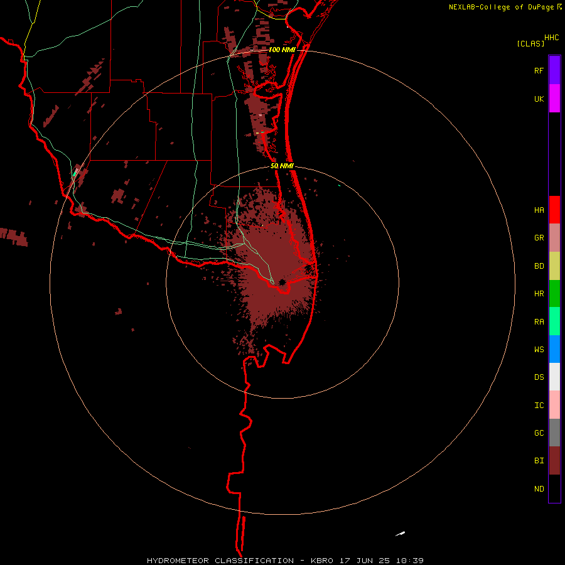Click the IC pink legend swatch
This screenshot has width=565, height=565.
tap(554, 405)
